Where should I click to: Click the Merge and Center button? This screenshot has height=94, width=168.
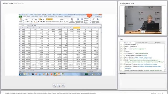point(53,22)
